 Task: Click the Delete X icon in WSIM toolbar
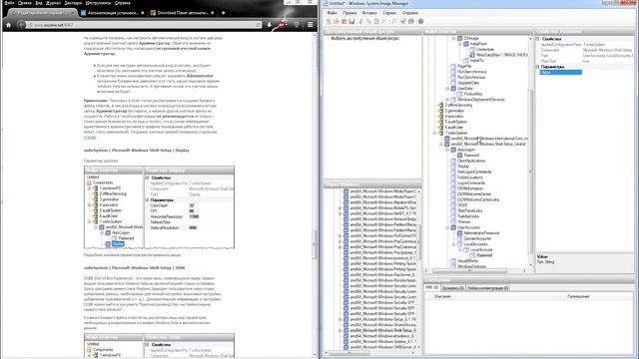pyautogui.click(x=383, y=21)
